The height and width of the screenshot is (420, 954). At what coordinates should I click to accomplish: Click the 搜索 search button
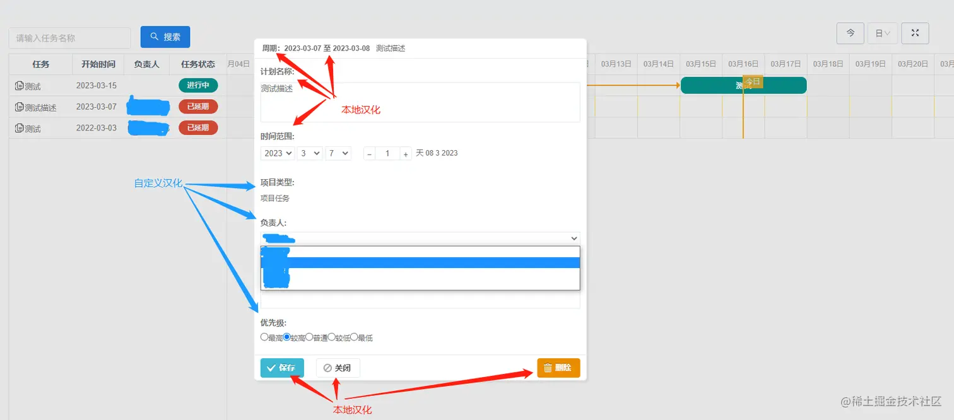[x=165, y=36]
